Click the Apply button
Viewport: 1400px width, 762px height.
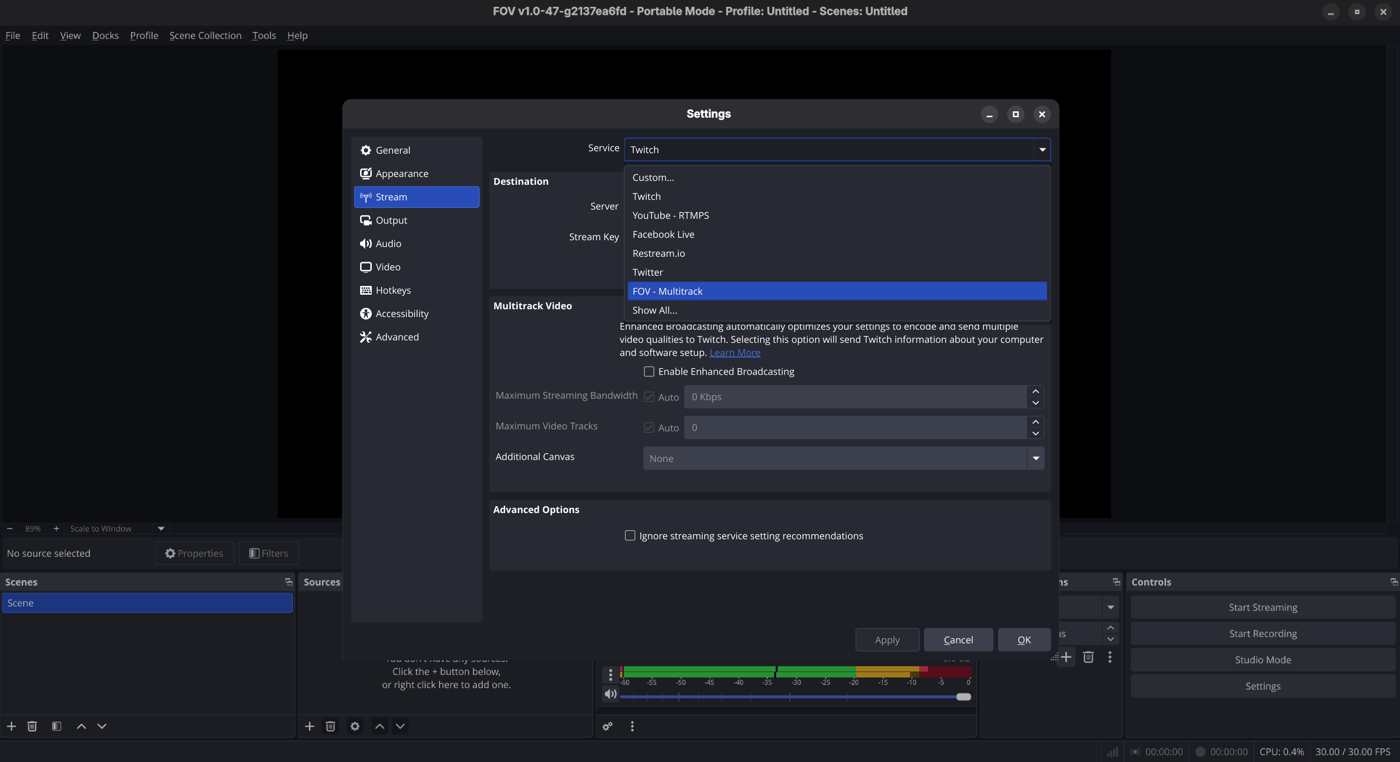(887, 640)
